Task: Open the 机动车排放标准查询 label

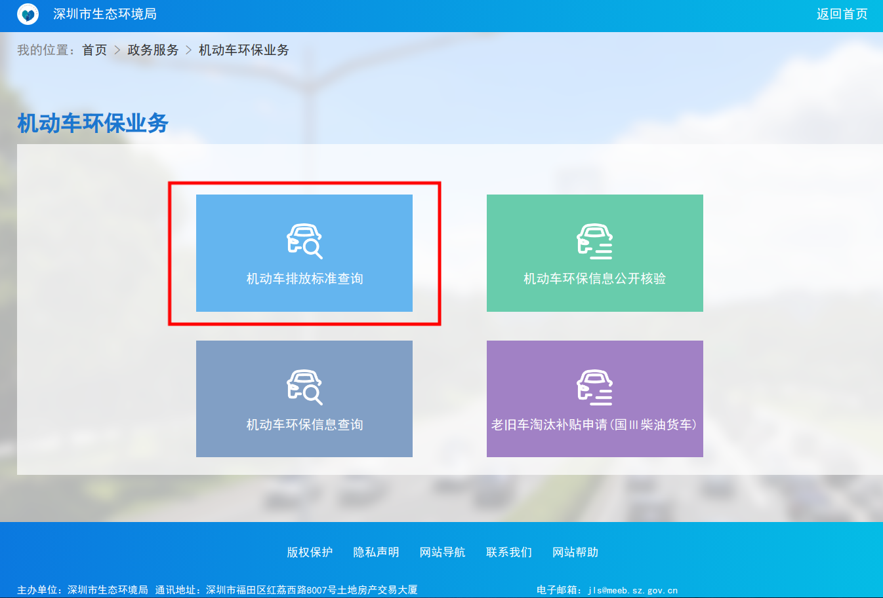Action: 304,278
